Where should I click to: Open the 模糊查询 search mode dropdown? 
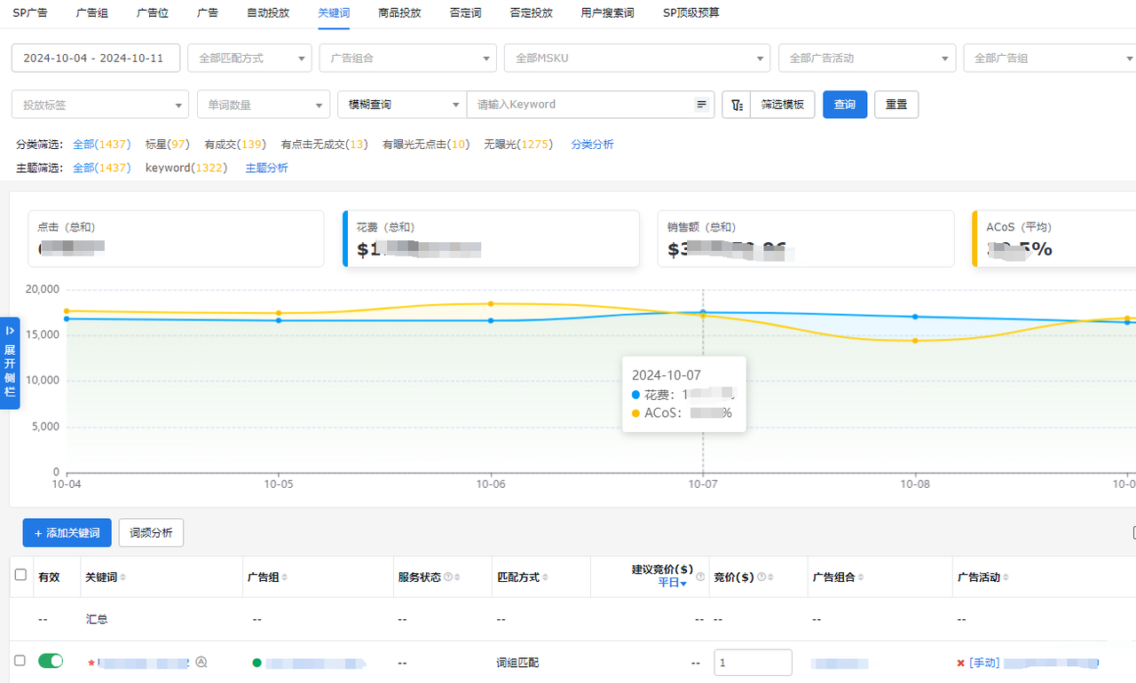pos(402,104)
